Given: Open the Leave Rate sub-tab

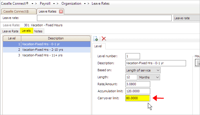Looking at the screenshot, I should pos(10,31).
